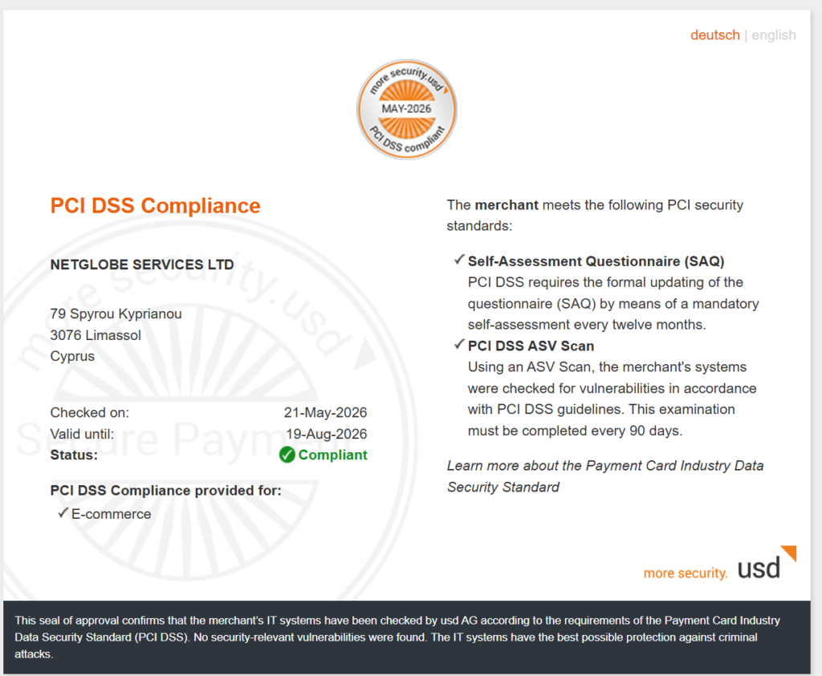
Task: Click the merchant meets standards intro sentence
Action: pos(595,215)
